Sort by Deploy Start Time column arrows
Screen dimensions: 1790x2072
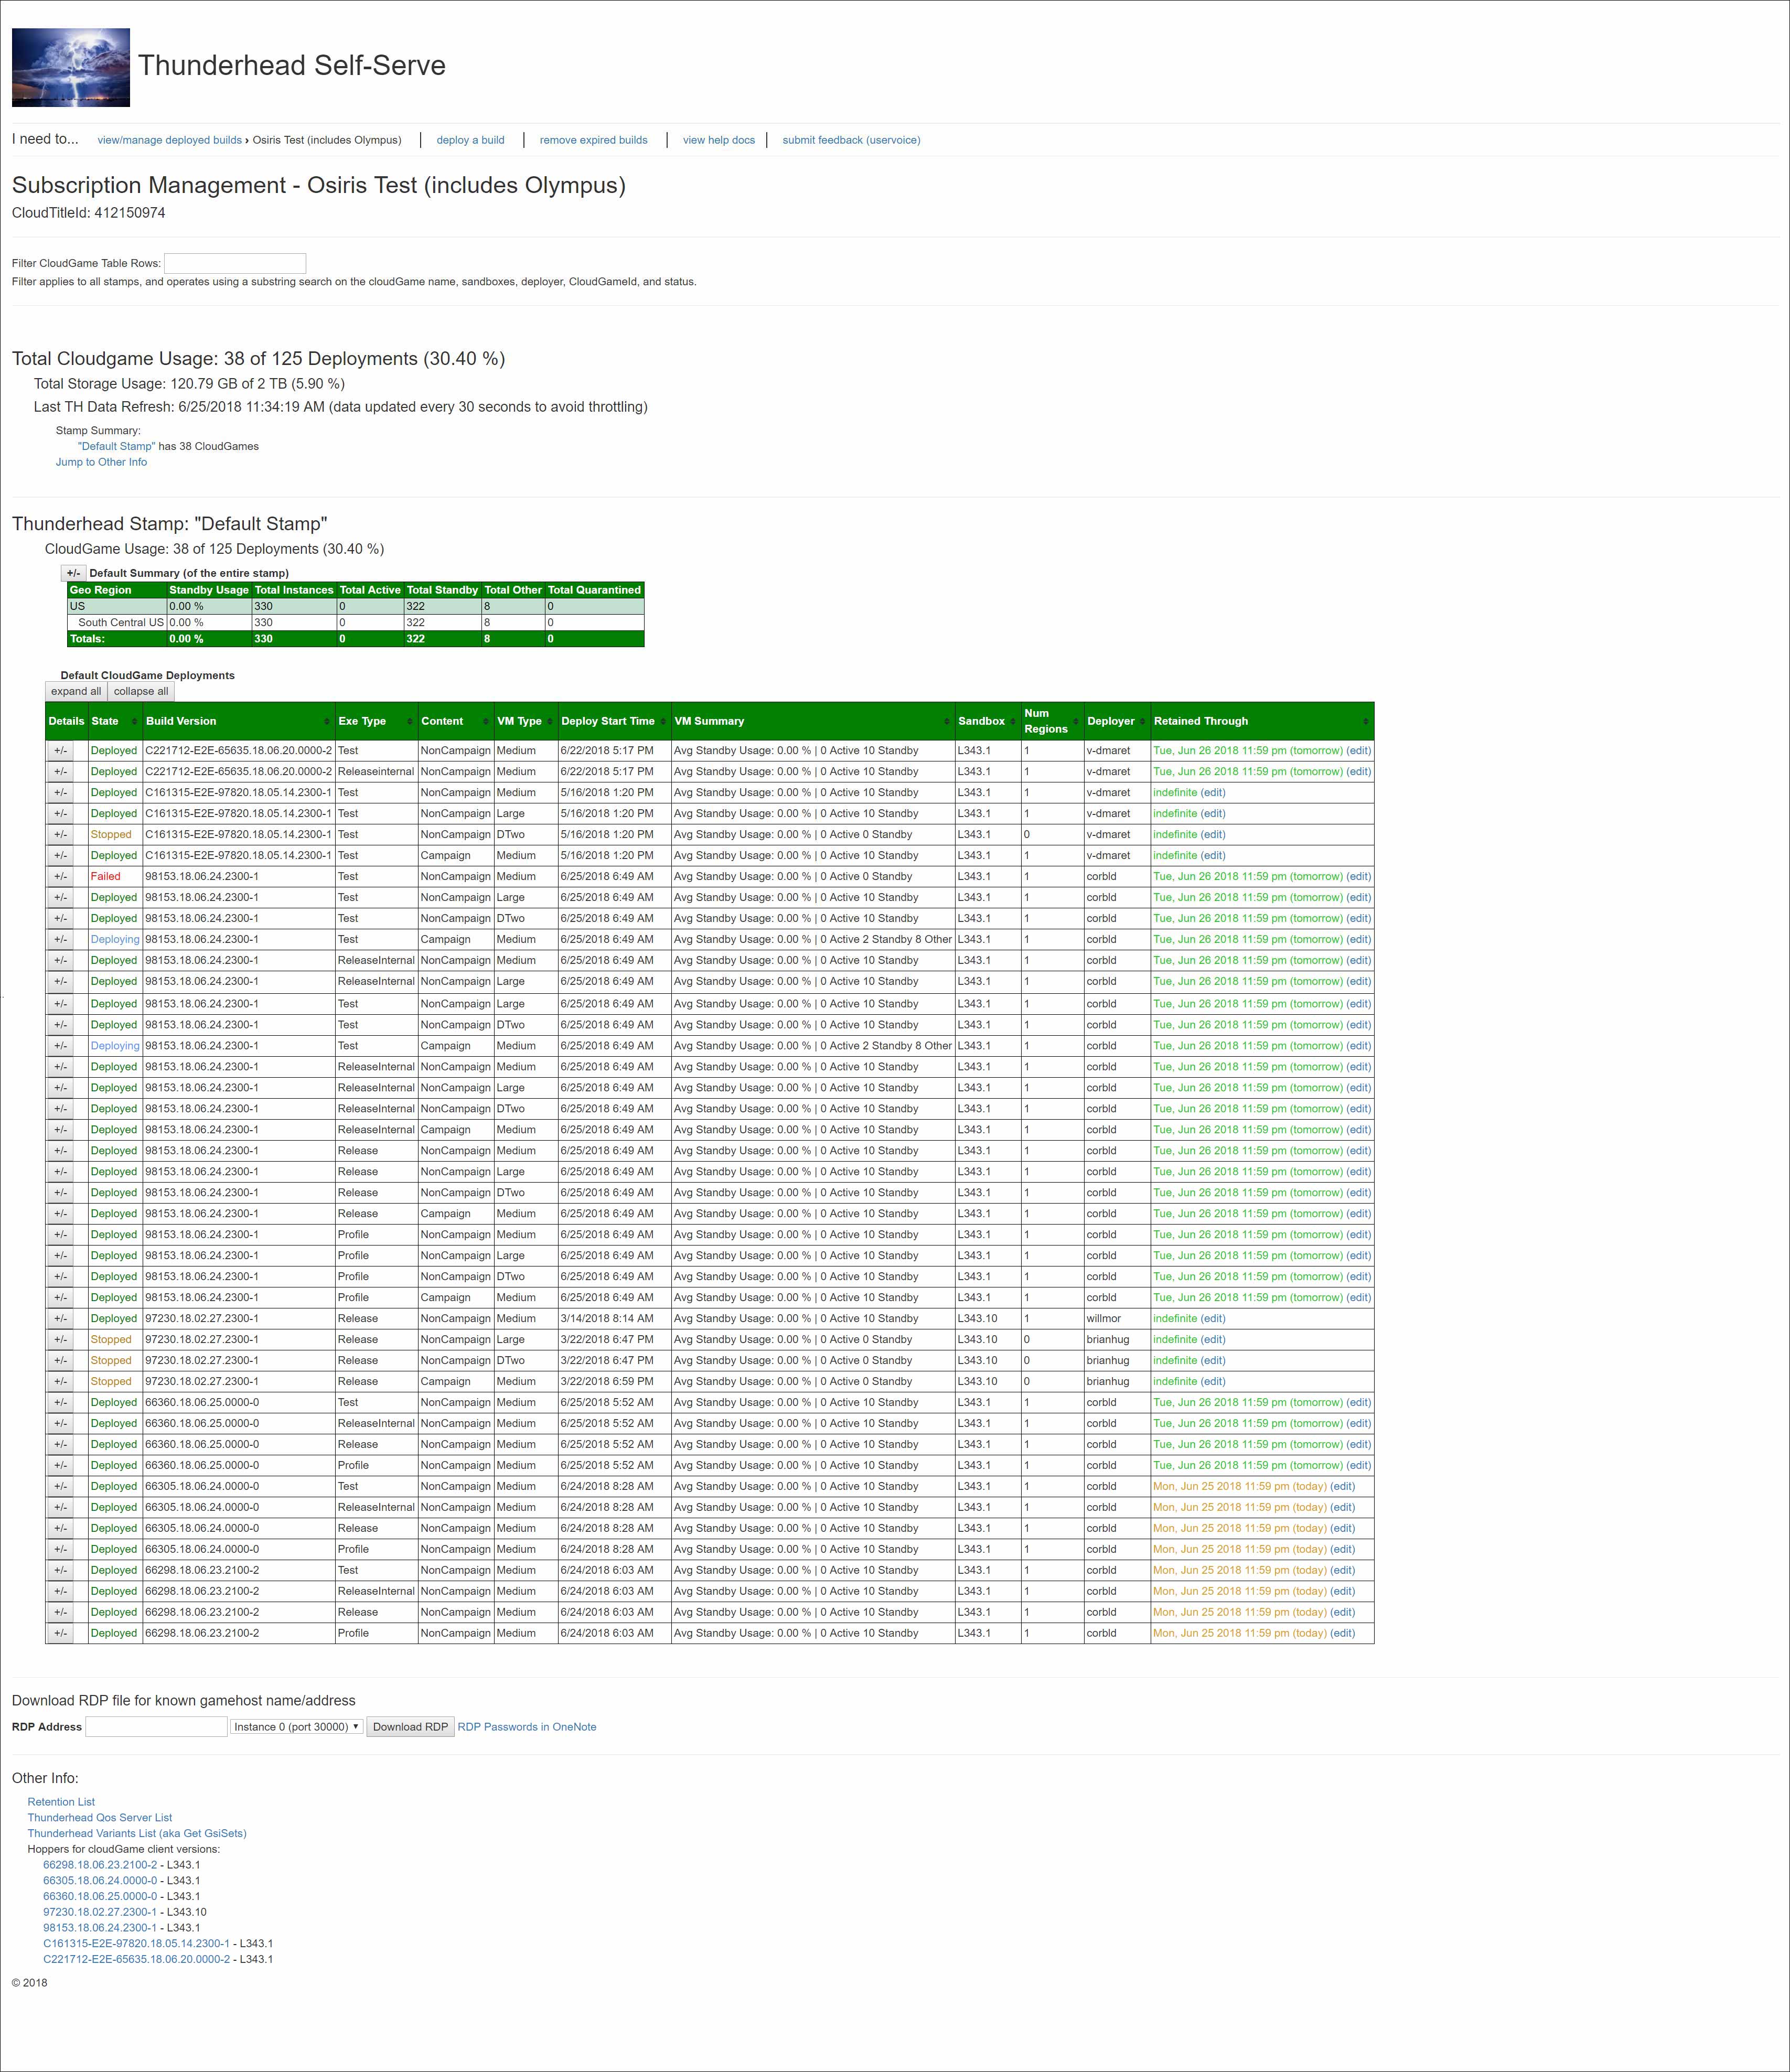pos(663,721)
